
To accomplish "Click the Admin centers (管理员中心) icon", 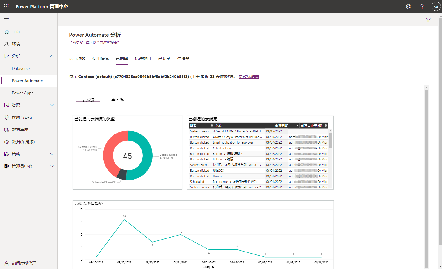I will (7, 166).
